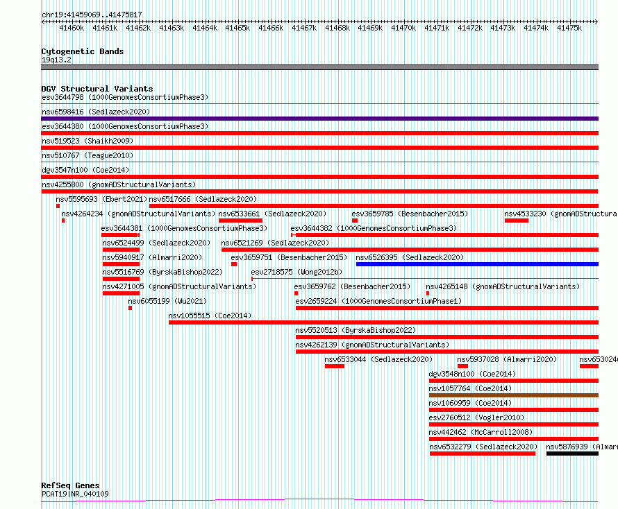Click esv2760512 (Vogler2010) label

click(476, 417)
